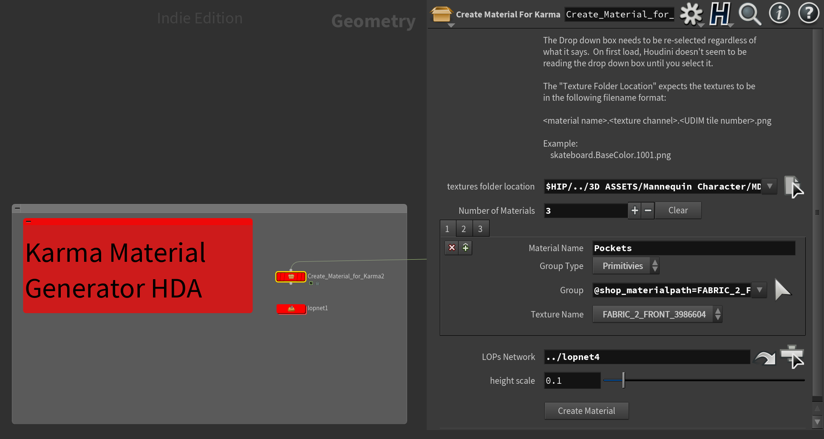
Task: Click the Group field with @shop_materialpath
Action: pyautogui.click(x=672, y=290)
